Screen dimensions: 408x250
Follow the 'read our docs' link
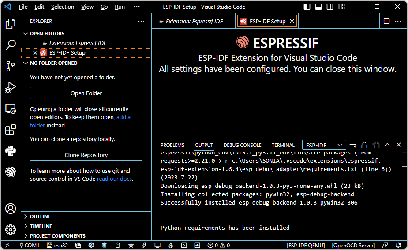coord(114,179)
